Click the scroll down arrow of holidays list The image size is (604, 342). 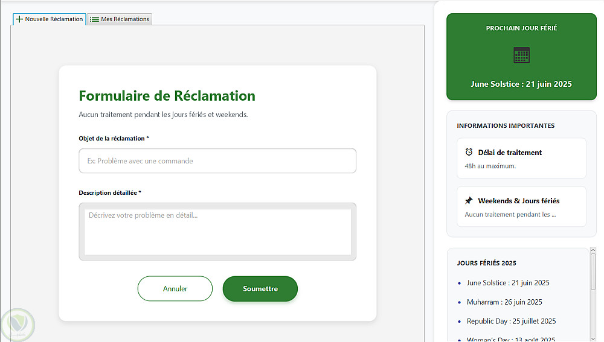click(593, 338)
